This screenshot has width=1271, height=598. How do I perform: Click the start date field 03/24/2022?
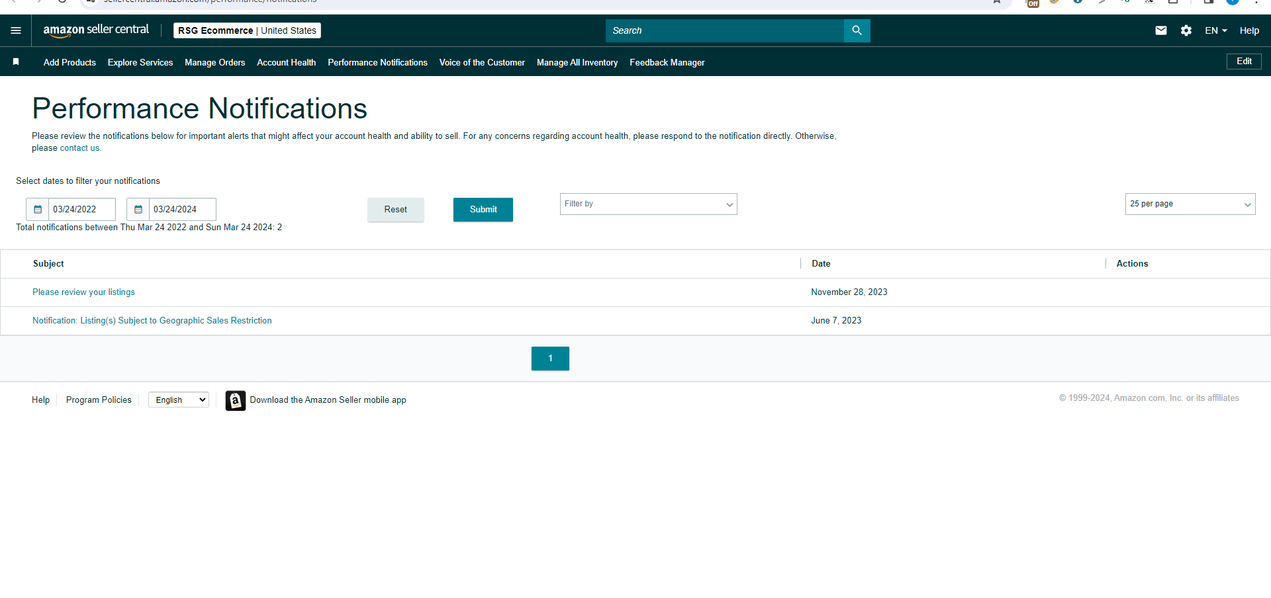point(82,209)
